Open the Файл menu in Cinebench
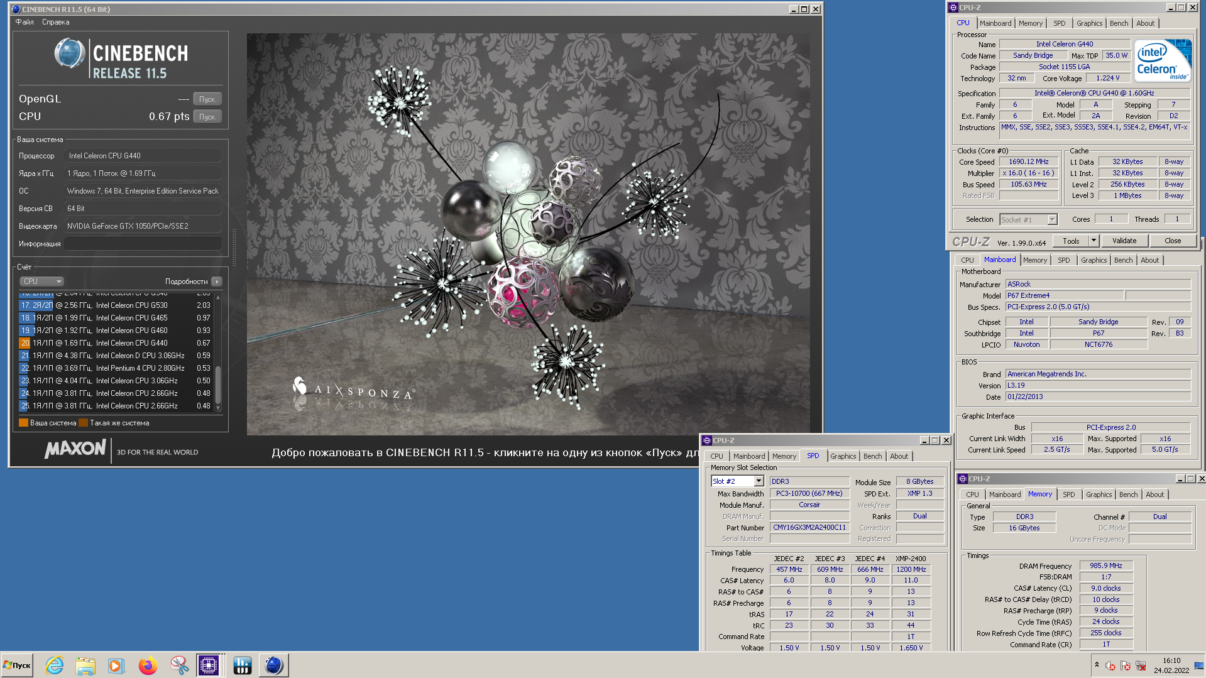1206x678 pixels. click(25, 22)
